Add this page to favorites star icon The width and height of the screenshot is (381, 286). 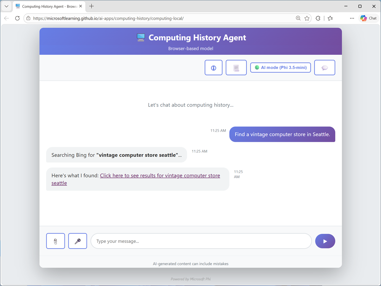307,18
